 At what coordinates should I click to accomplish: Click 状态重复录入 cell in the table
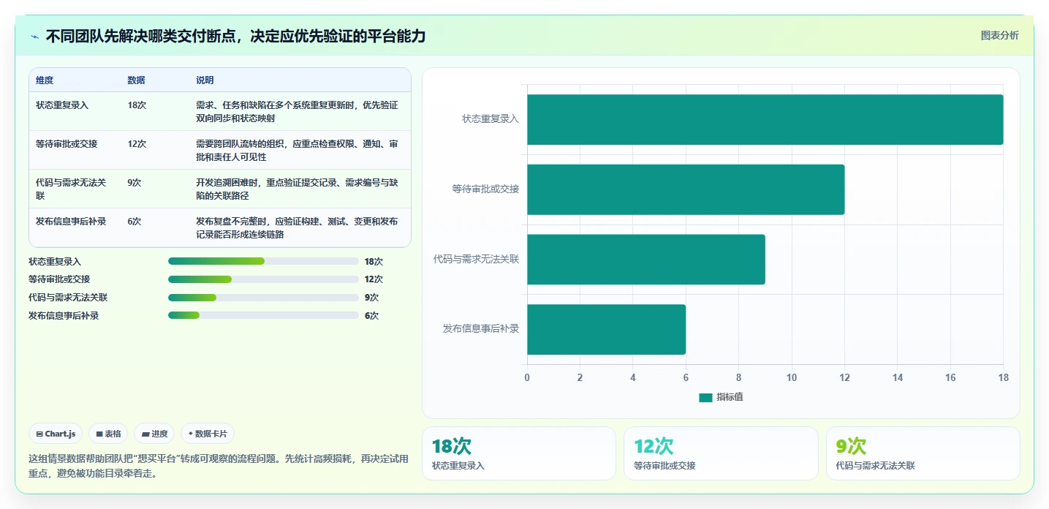point(62,105)
